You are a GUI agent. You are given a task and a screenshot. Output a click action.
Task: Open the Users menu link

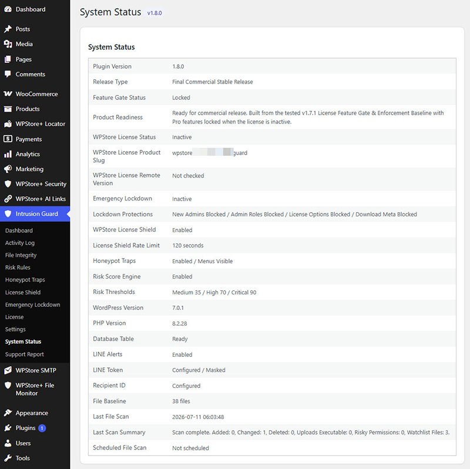tap(23, 443)
